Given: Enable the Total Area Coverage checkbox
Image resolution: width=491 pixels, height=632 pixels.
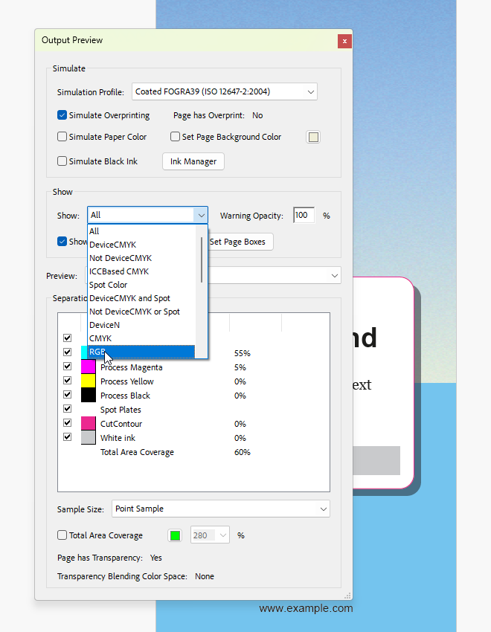Looking at the screenshot, I should pyautogui.click(x=62, y=535).
